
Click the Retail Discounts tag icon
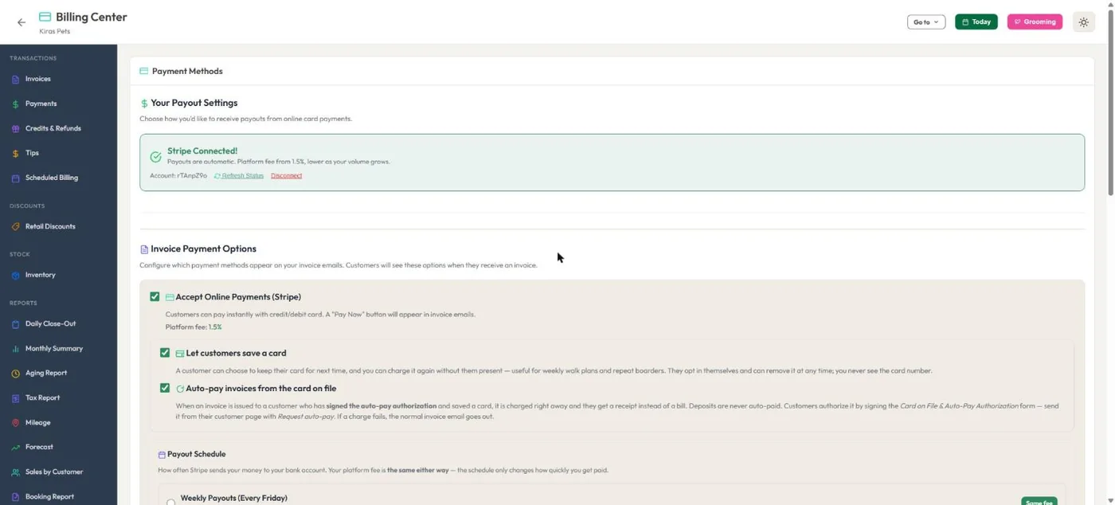[x=15, y=227]
